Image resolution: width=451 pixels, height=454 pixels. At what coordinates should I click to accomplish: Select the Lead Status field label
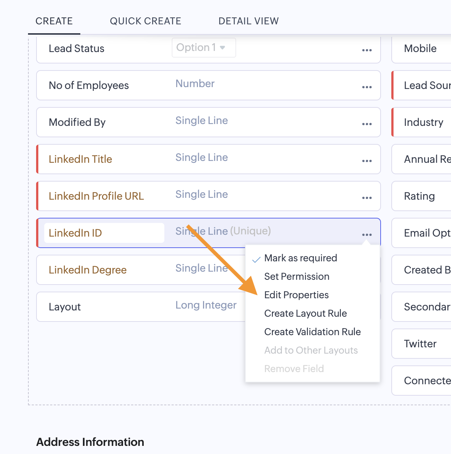tap(77, 48)
